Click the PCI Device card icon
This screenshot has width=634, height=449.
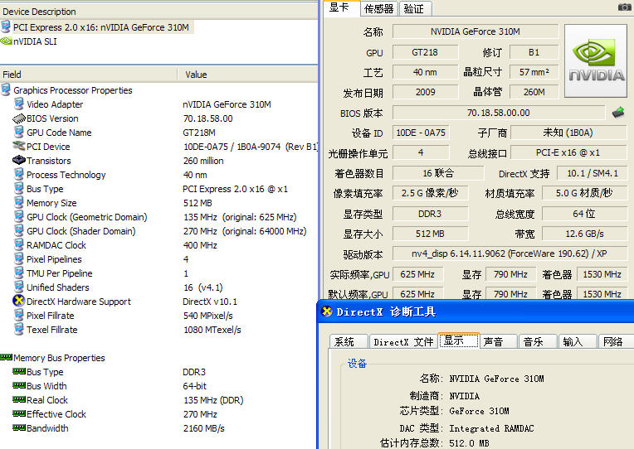coord(18,146)
